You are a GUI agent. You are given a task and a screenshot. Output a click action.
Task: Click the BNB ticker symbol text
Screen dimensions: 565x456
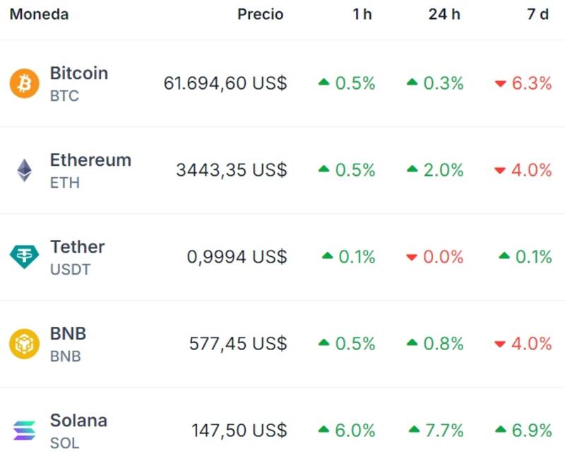pyautogui.click(x=66, y=356)
